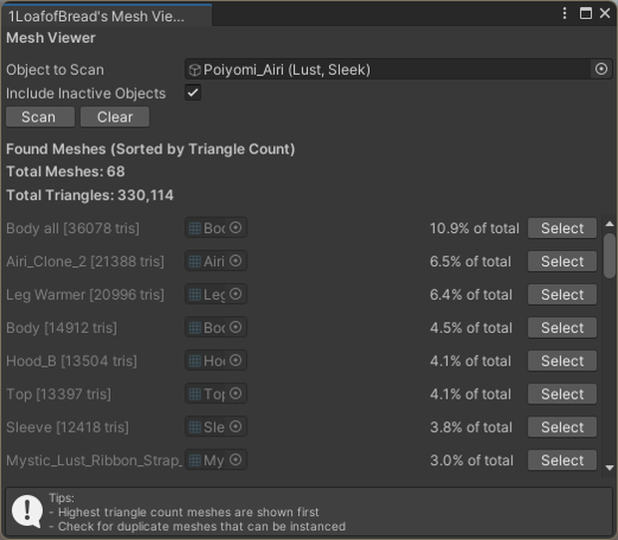The width and height of the screenshot is (618, 540).
Task: Open object picker for Object to Scan
Action: click(601, 70)
